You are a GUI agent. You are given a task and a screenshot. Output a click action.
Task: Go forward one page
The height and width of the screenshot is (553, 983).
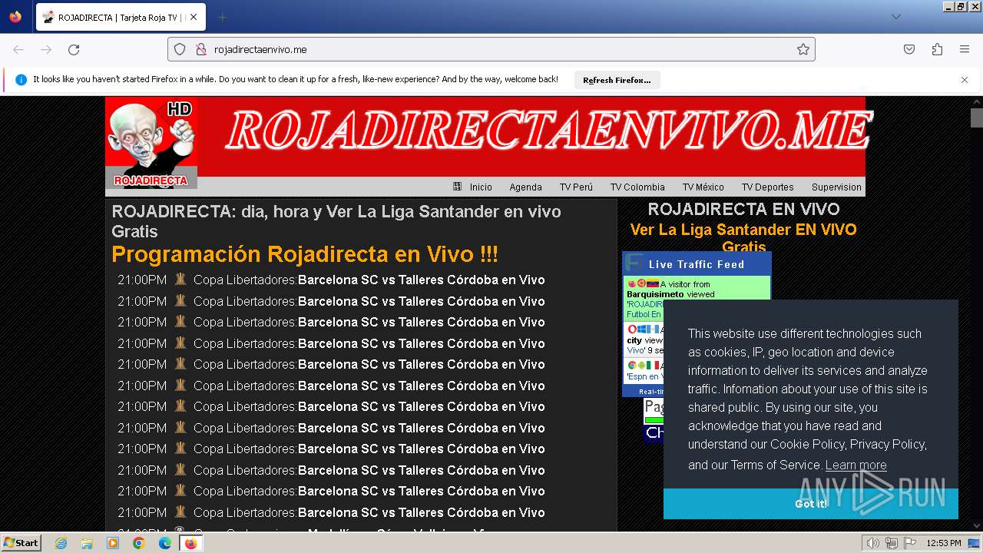tap(46, 49)
